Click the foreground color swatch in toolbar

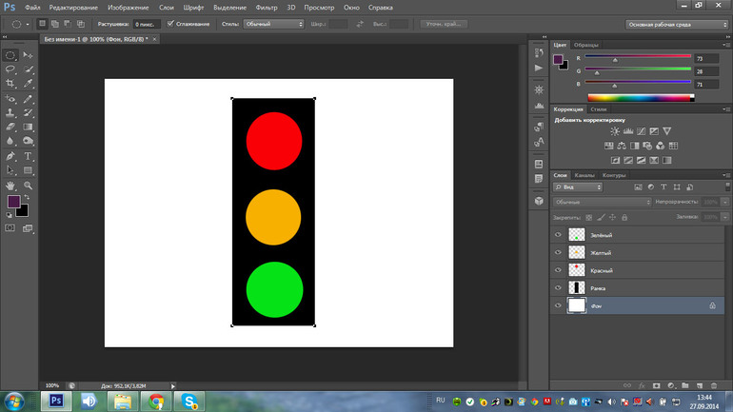(x=13, y=203)
